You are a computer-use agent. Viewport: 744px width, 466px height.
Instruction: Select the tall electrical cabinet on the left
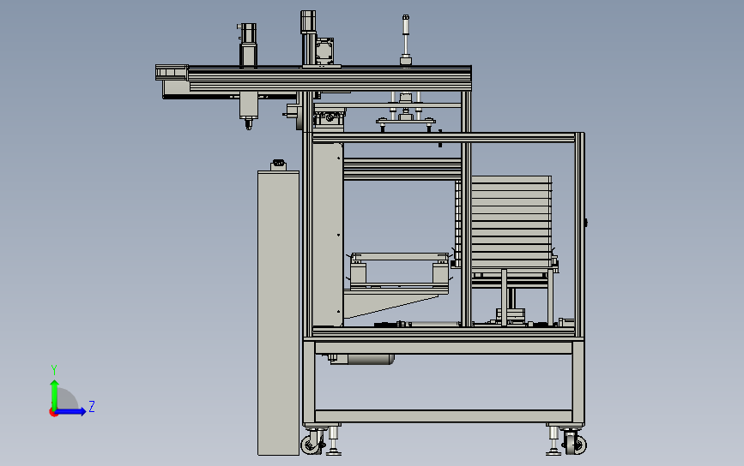(x=278, y=313)
